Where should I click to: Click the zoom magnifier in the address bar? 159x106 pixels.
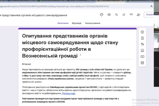(x=152, y=6)
